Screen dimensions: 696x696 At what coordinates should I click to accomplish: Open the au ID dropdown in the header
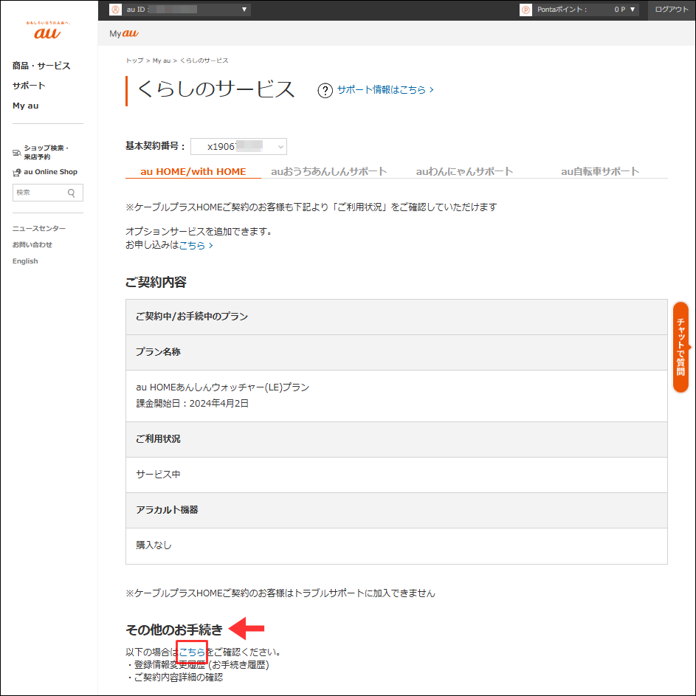(244, 10)
